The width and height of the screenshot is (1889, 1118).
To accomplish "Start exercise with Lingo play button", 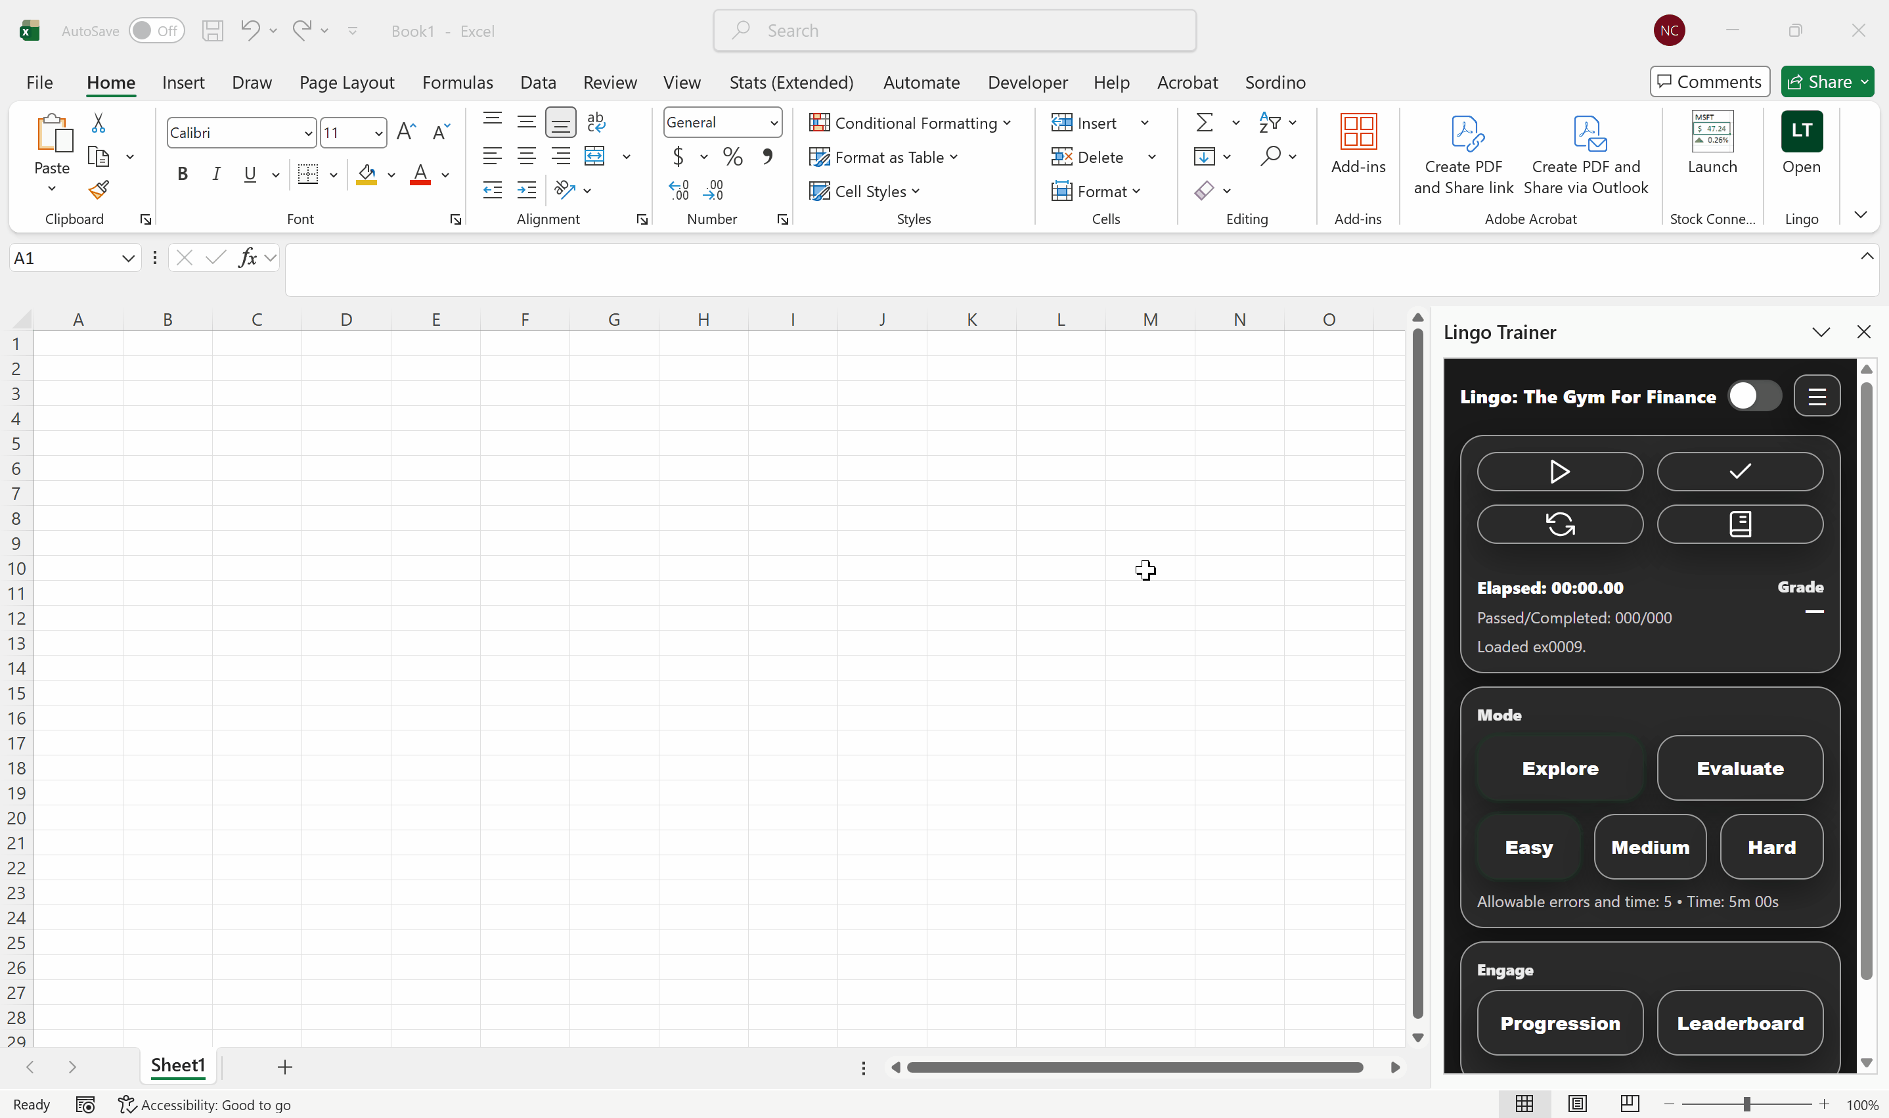I will coord(1560,472).
